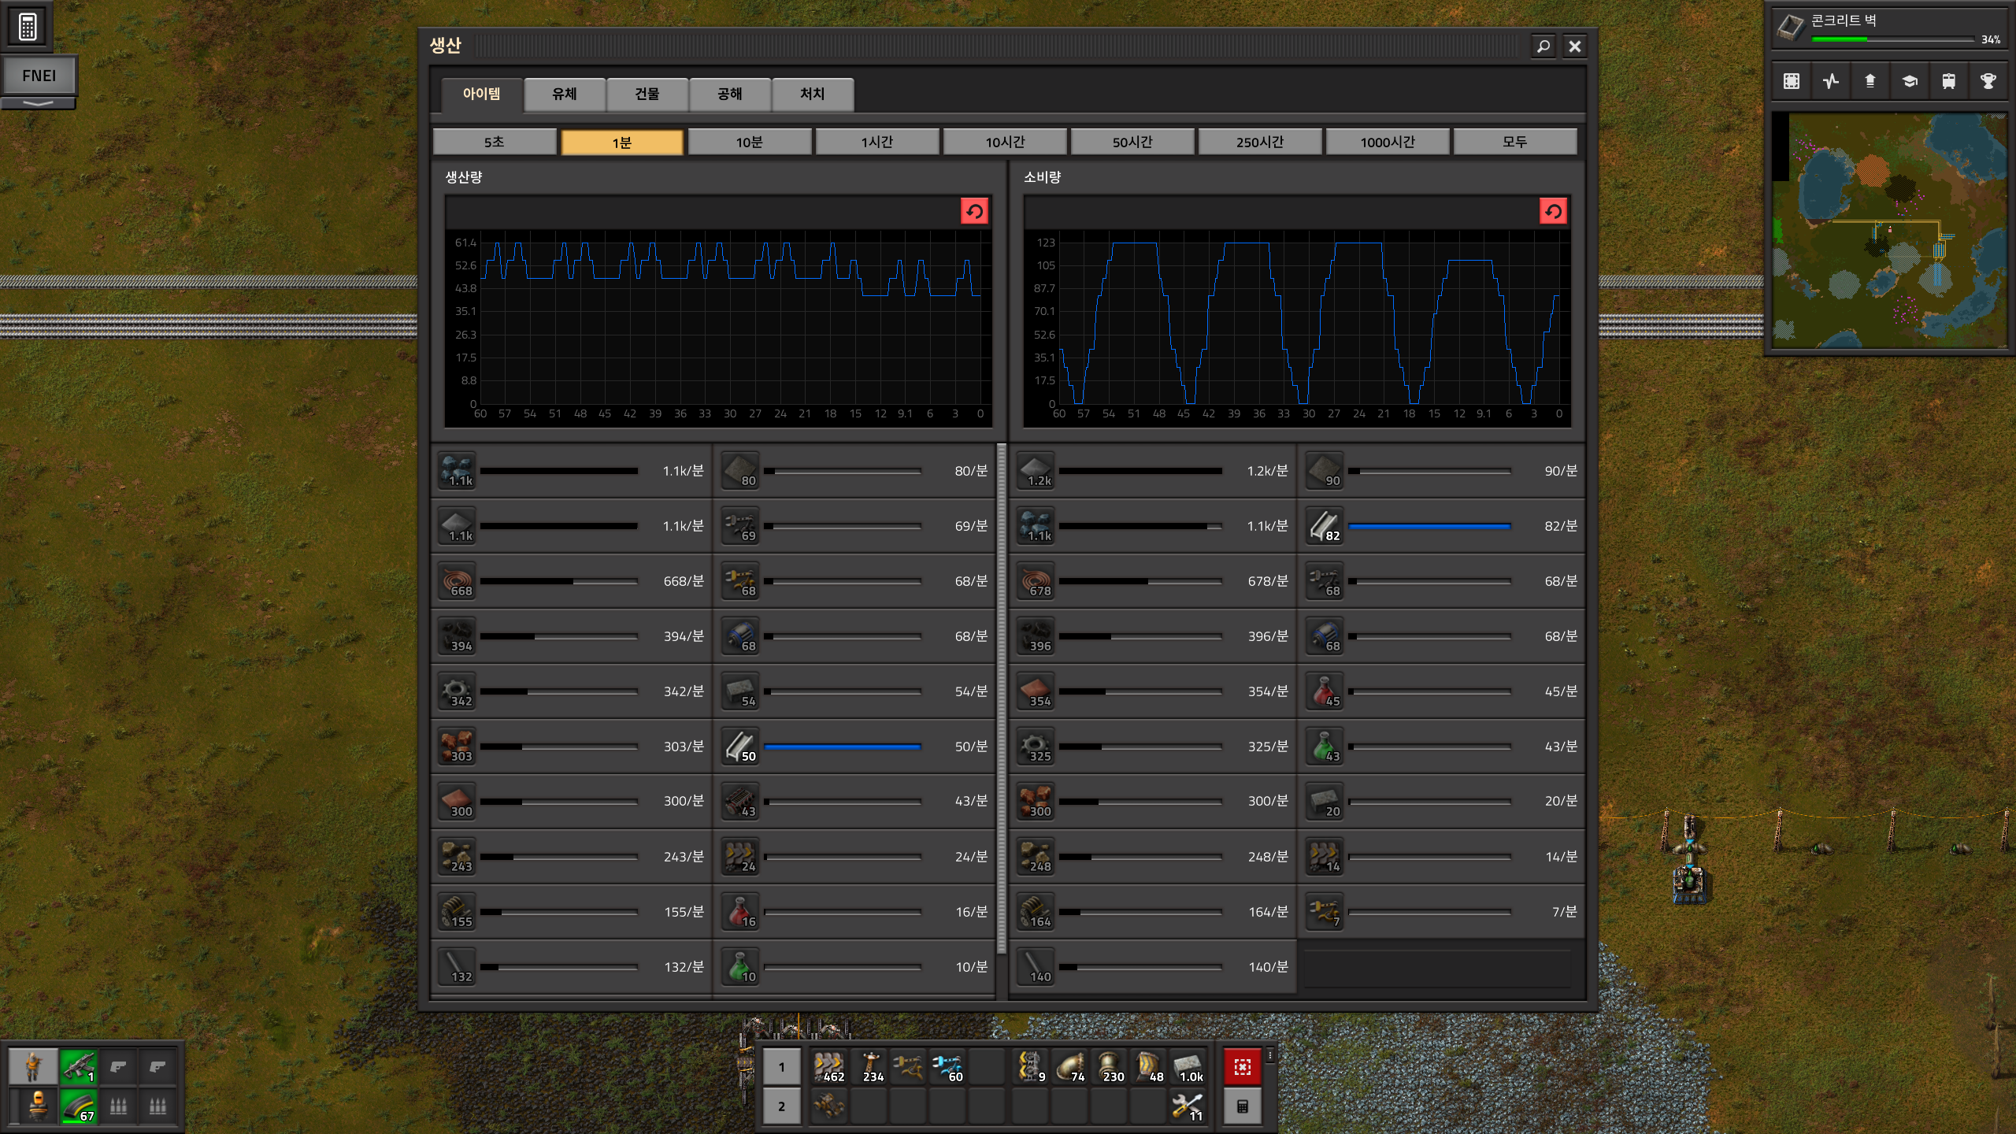Select the 10분 time range

pyautogui.click(x=749, y=142)
